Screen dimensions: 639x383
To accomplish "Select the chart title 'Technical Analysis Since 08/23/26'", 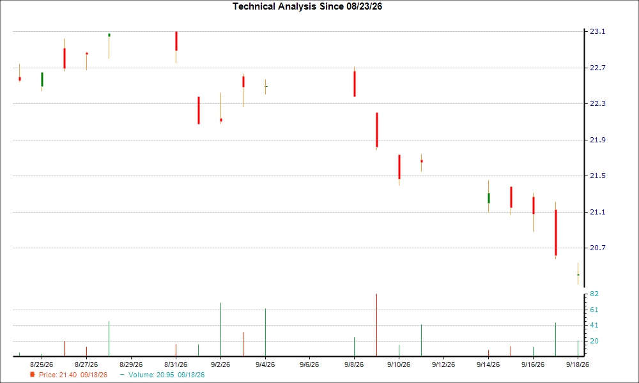I will [307, 6].
